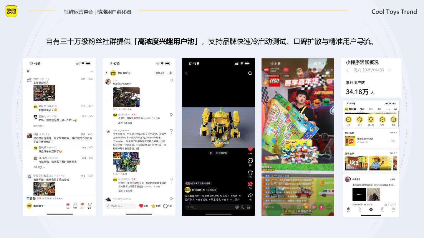Like Storm_Breaker's comment heart icon
This screenshot has height=238, width=424.
(x=171, y=130)
